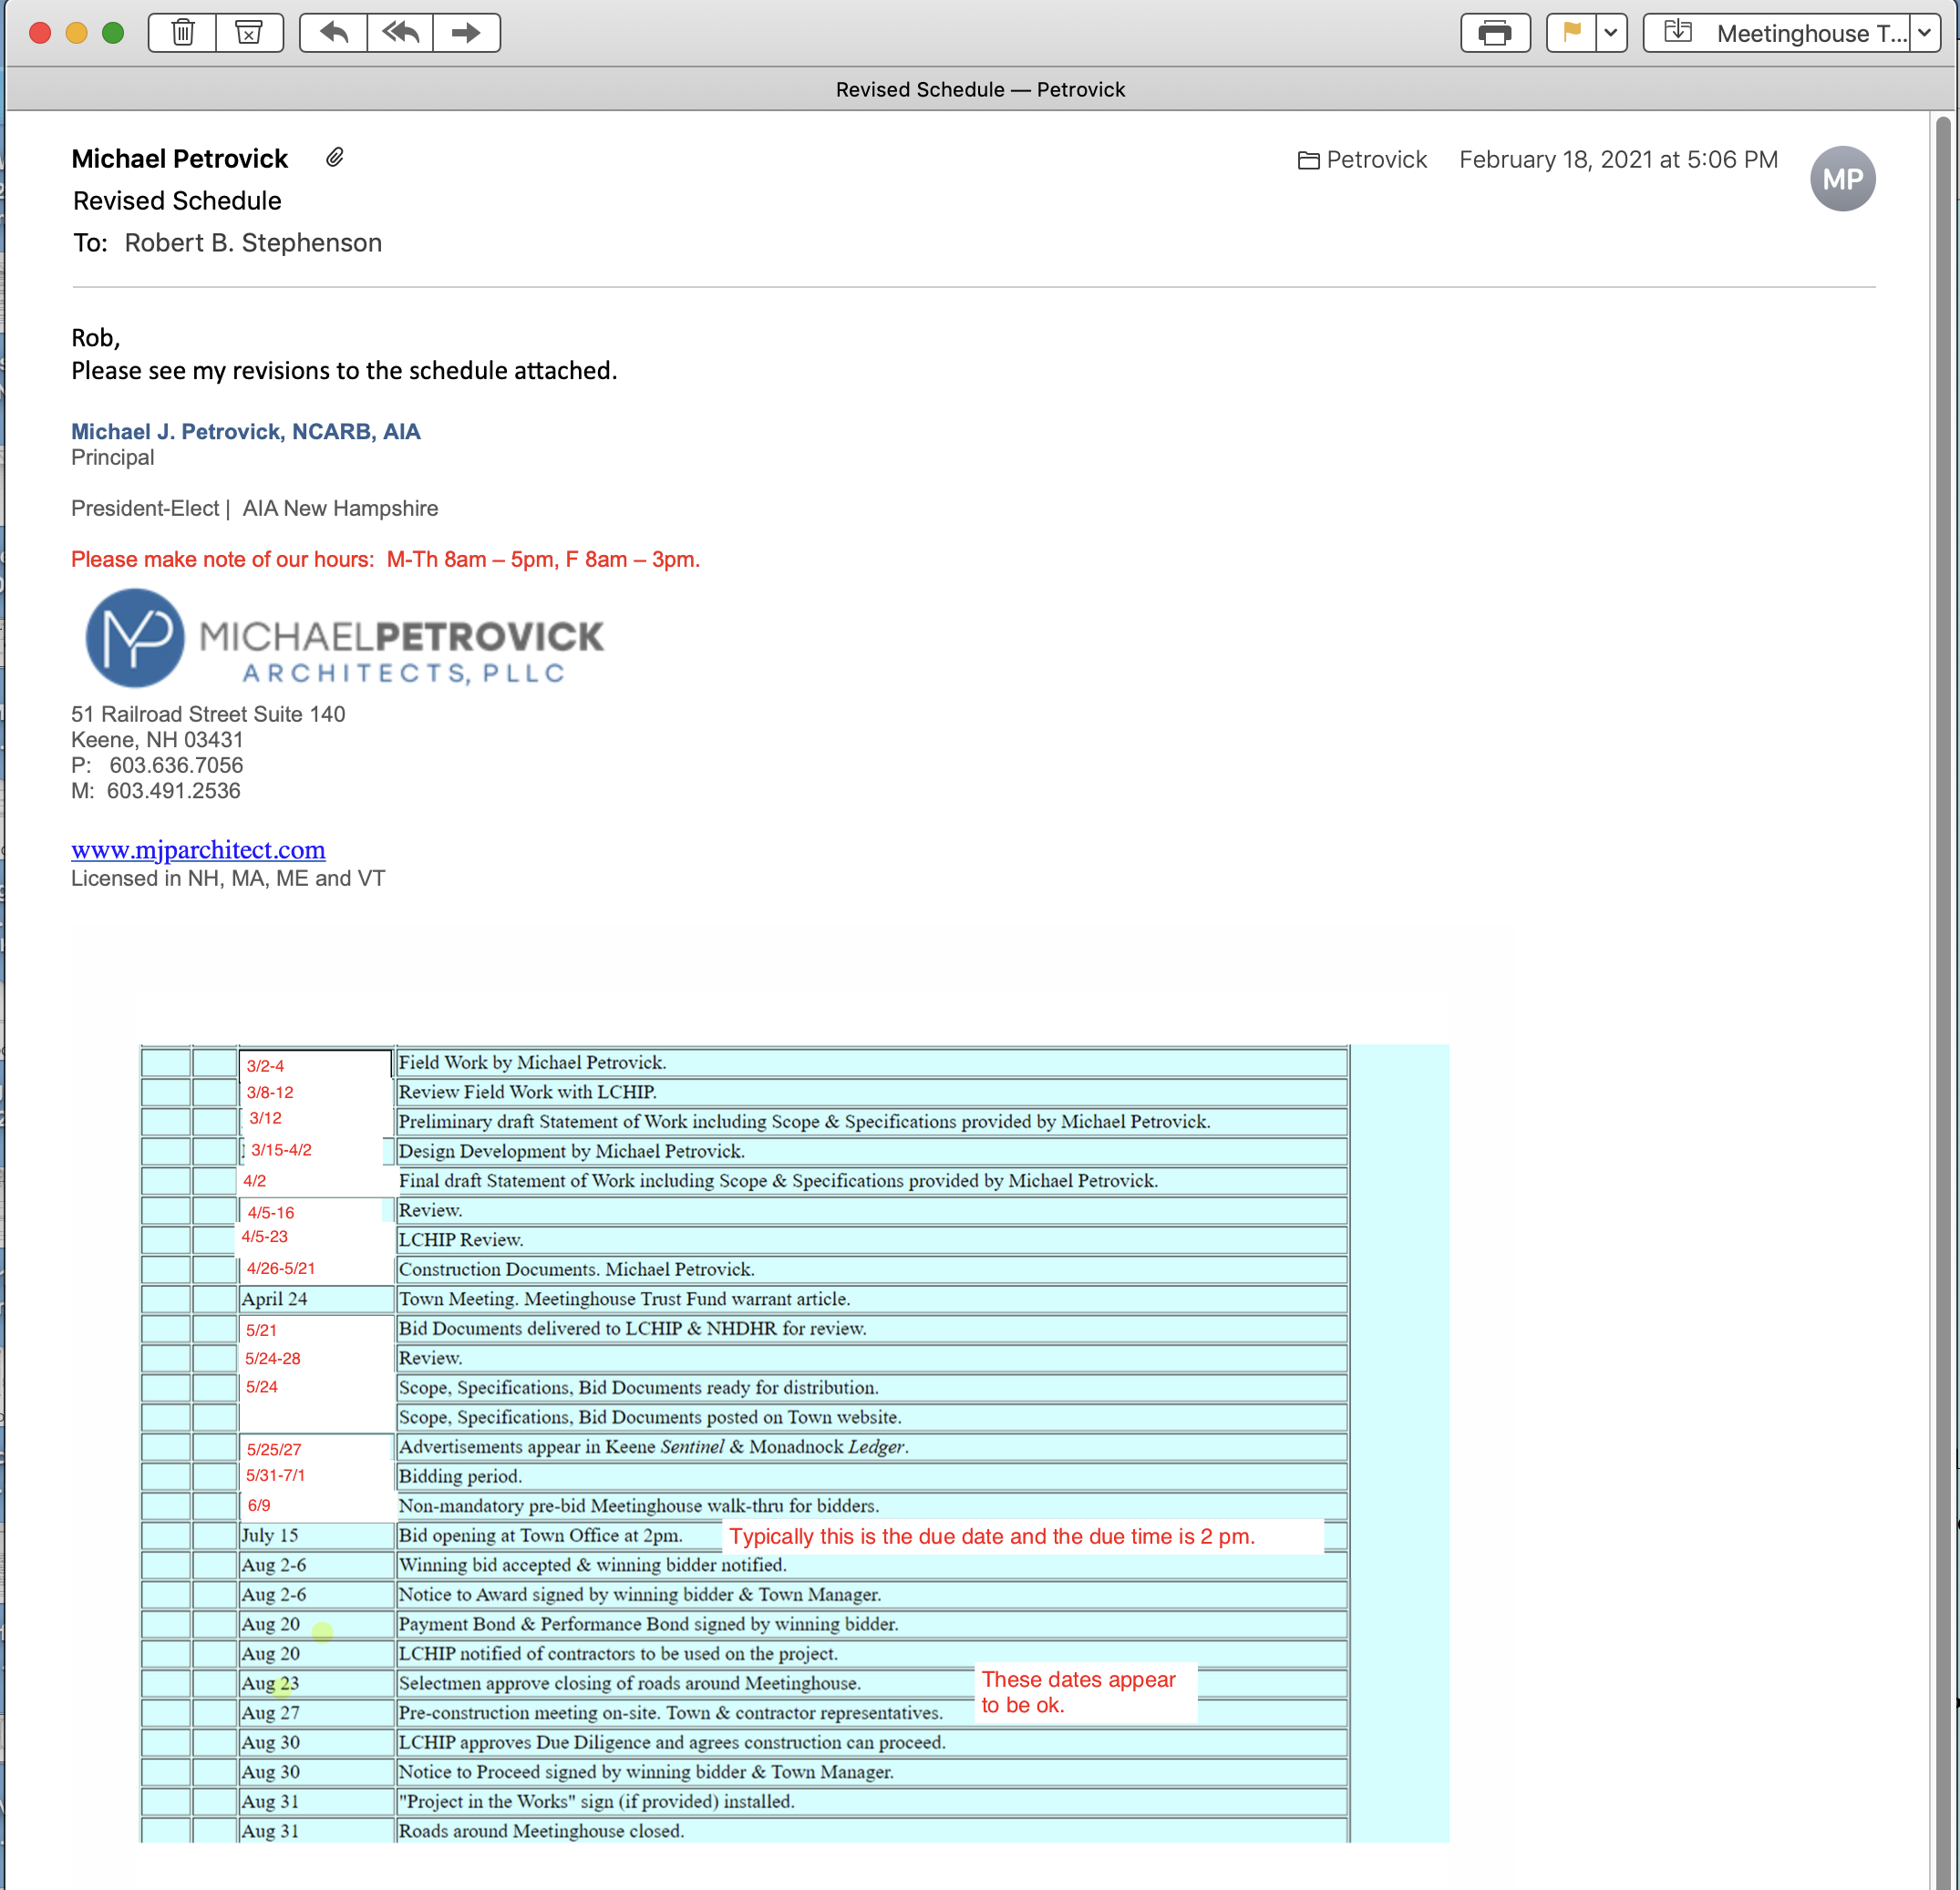The height and width of the screenshot is (1890, 1960).
Task: Click the trash delete icon
Action: [x=183, y=33]
